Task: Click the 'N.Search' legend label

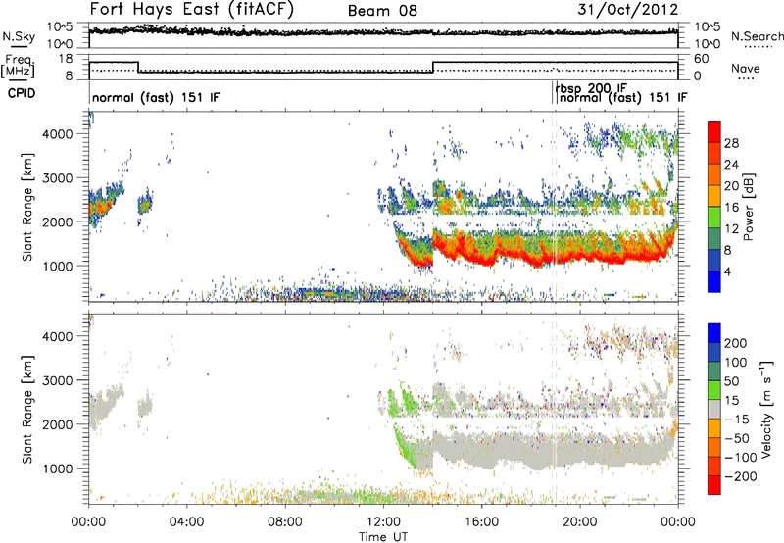Action: (757, 36)
